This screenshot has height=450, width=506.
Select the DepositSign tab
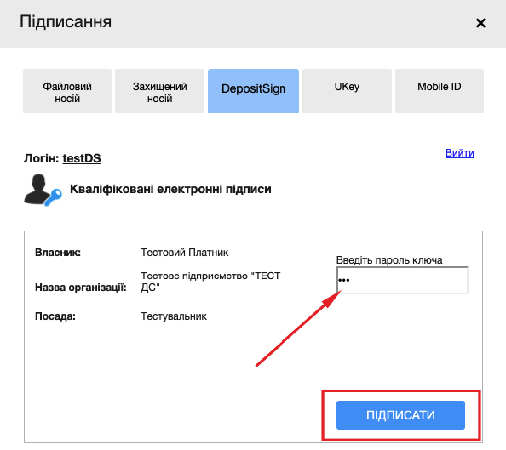tap(253, 91)
